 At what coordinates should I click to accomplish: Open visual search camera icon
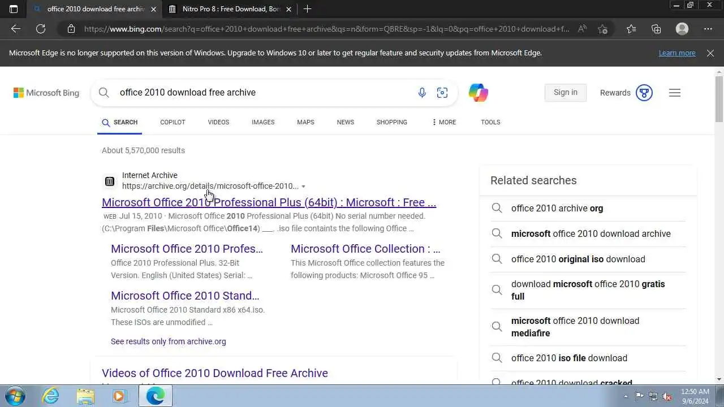(442, 93)
